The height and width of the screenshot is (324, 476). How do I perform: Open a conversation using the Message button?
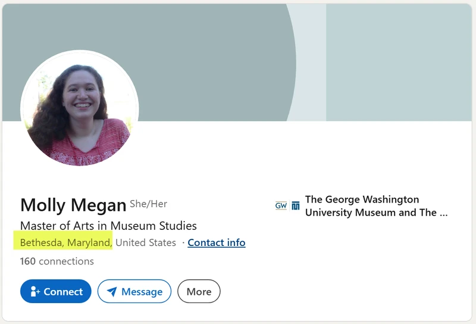134,291
